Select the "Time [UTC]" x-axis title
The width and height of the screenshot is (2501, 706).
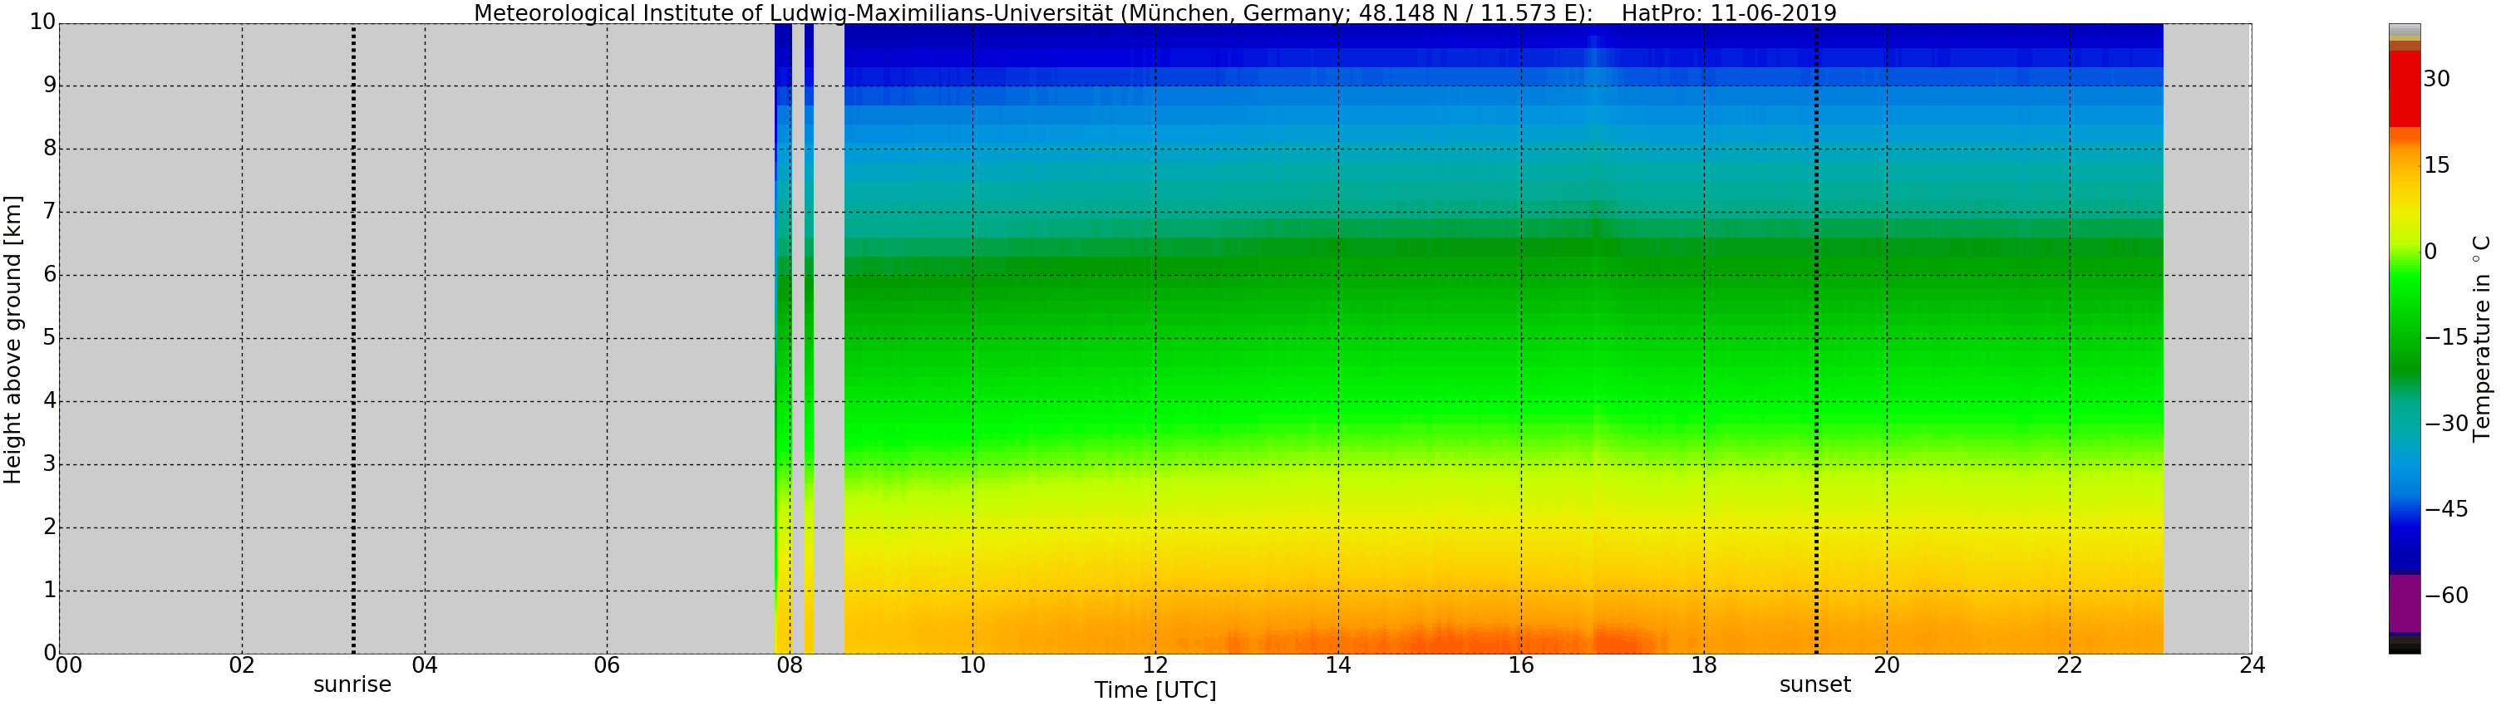(x=1154, y=689)
